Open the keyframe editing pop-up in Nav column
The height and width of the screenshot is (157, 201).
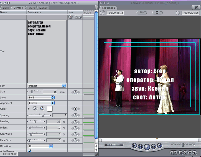tap(78, 17)
